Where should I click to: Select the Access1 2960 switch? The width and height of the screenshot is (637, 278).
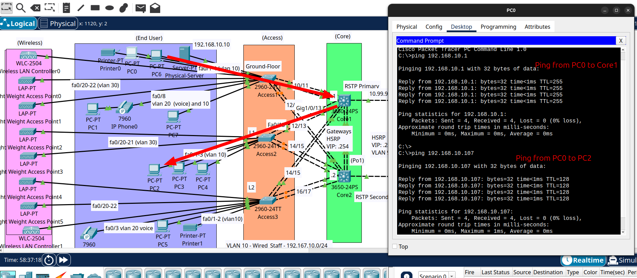[x=268, y=79]
